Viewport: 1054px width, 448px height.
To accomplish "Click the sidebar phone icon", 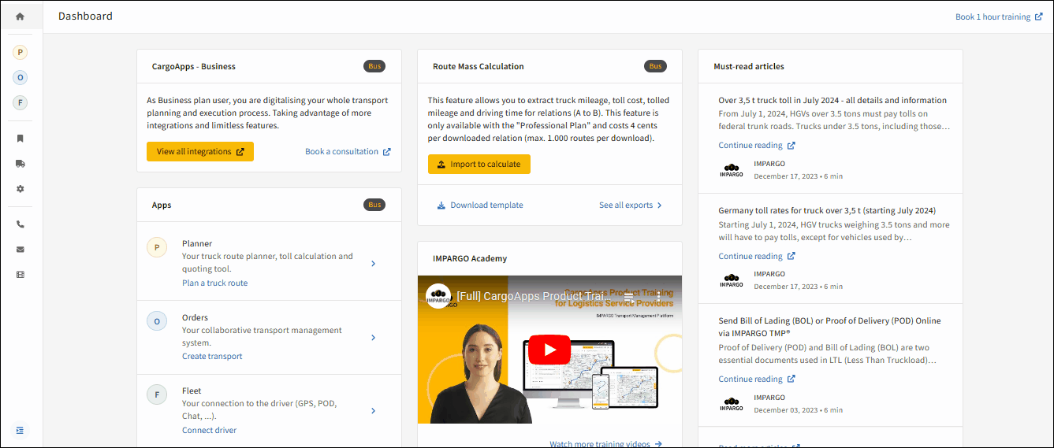I will (x=20, y=224).
